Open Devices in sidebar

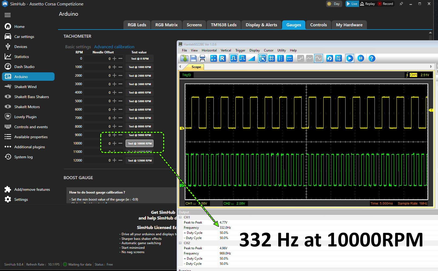click(x=28, y=47)
